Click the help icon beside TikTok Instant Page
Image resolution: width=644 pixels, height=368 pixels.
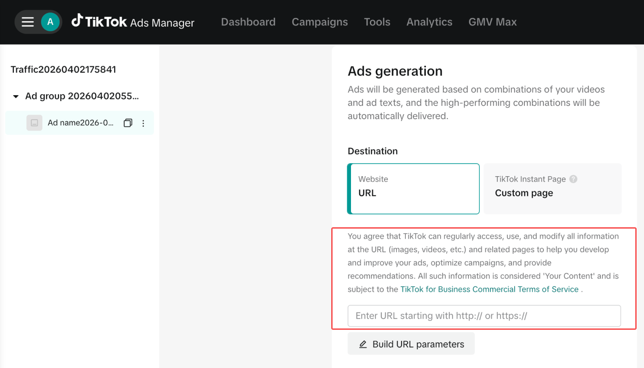[573, 179]
